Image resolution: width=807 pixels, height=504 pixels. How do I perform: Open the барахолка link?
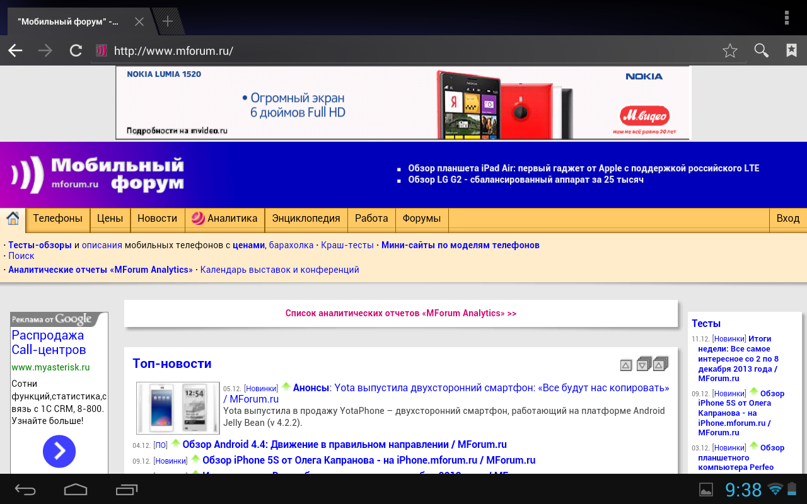(x=291, y=245)
